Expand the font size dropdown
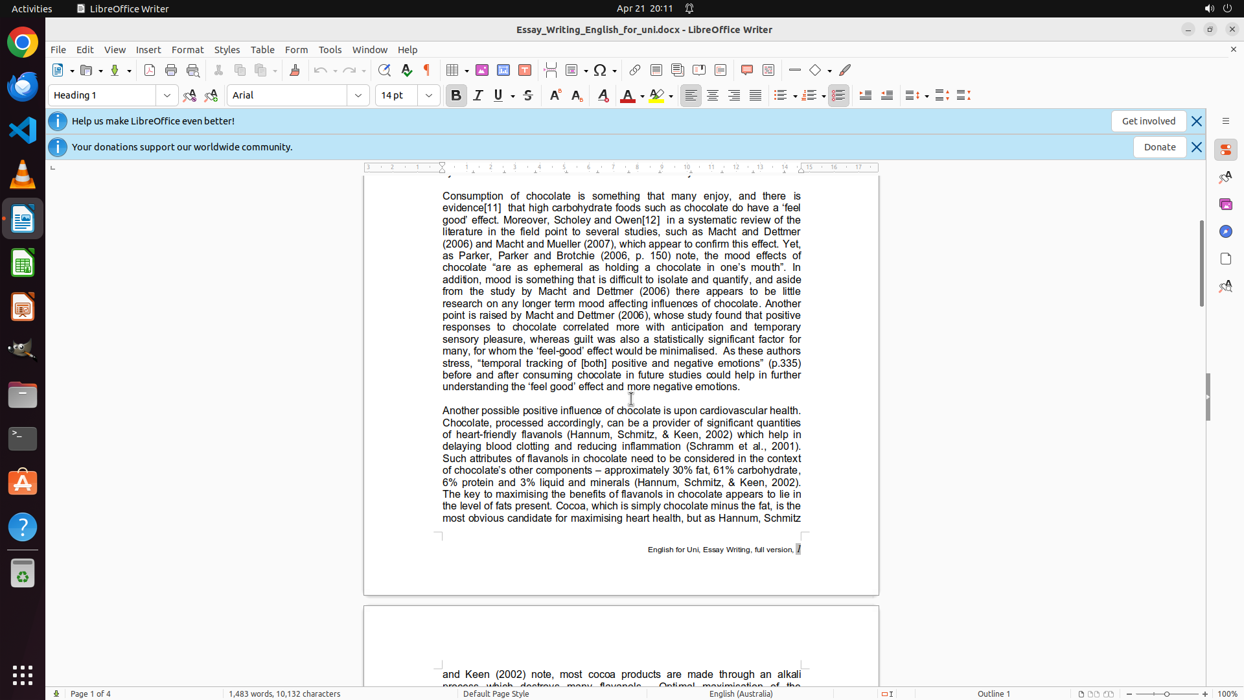The width and height of the screenshot is (1244, 700). point(429,95)
